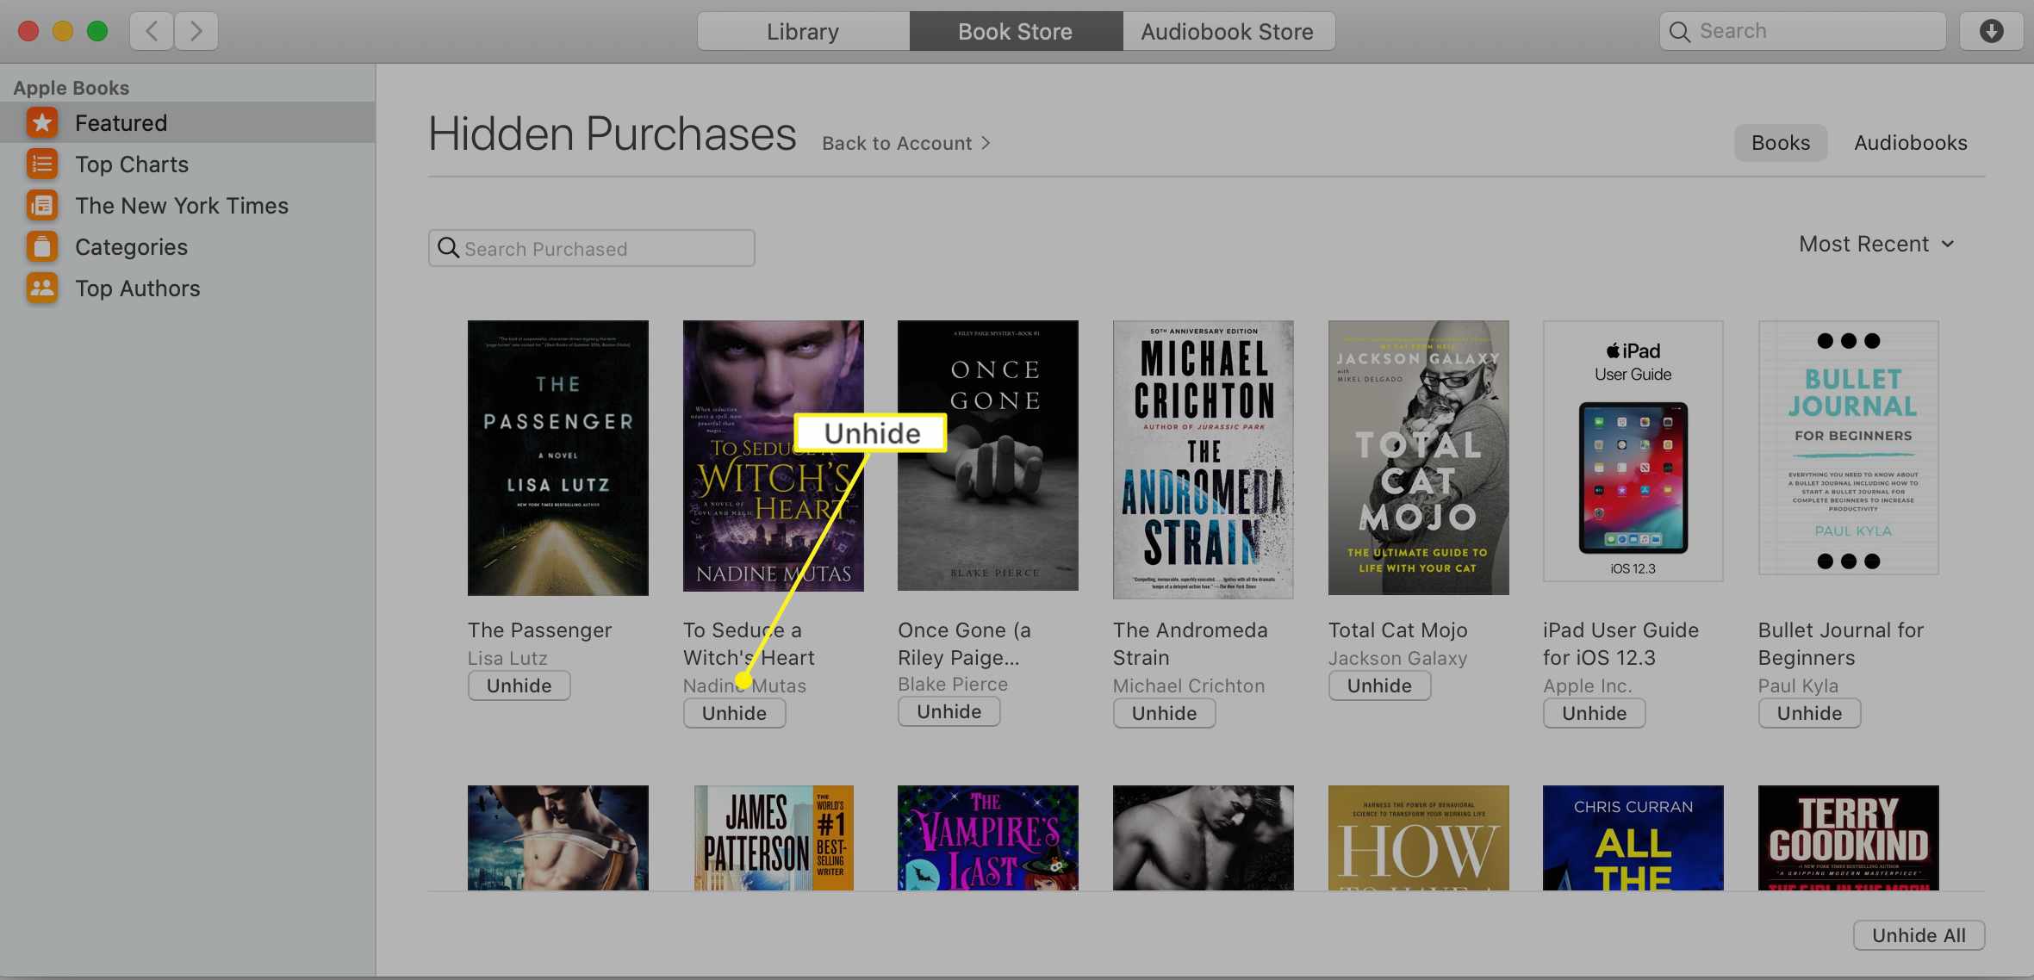This screenshot has height=980, width=2034.
Task: Open the Chris Curran book cover
Action: point(1633,838)
